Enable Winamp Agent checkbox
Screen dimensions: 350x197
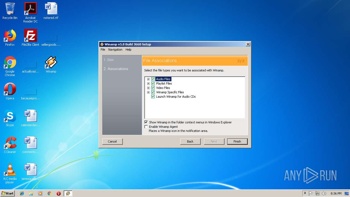[146, 127]
